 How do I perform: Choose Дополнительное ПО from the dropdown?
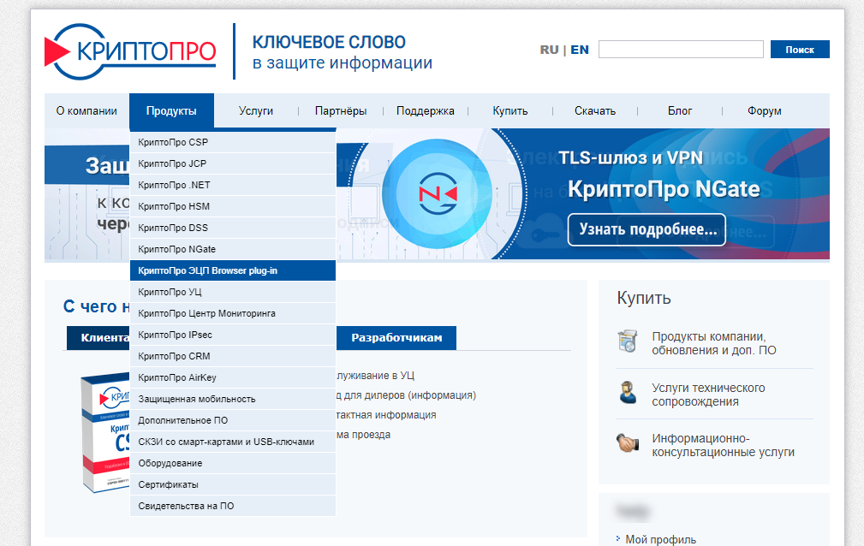(233, 420)
